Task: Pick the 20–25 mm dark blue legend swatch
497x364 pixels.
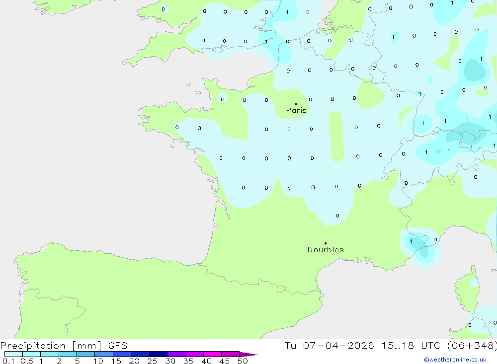Action: (140, 354)
